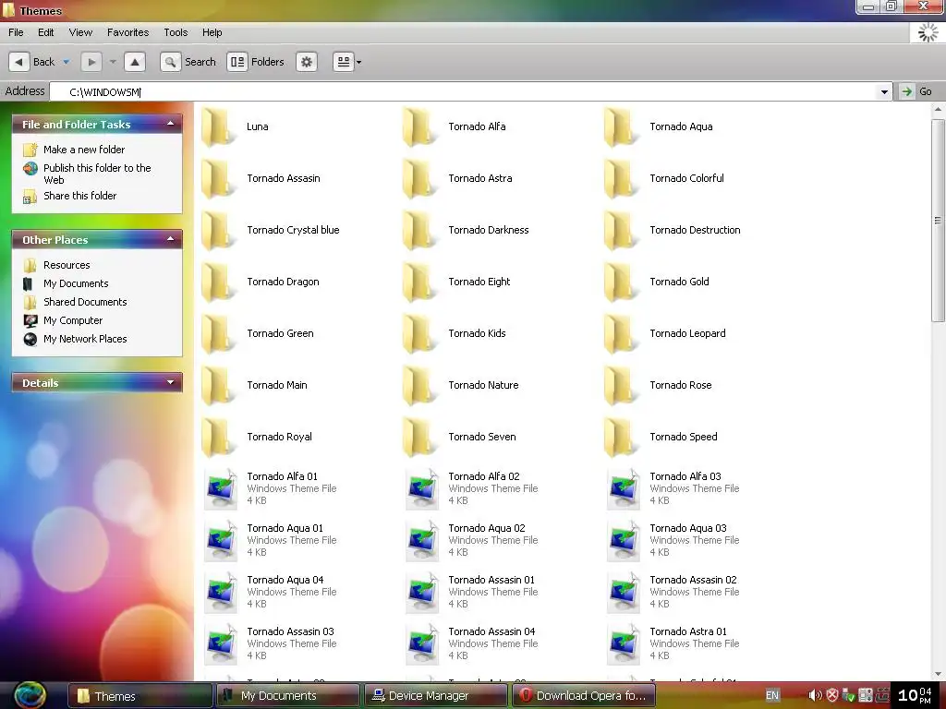
Task: Click the Tornado Eight folder name
Action: (479, 282)
